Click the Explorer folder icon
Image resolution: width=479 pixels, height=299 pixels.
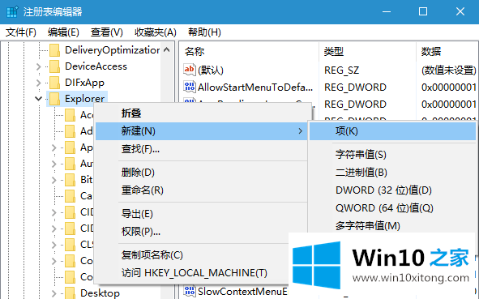tap(54, 99)
